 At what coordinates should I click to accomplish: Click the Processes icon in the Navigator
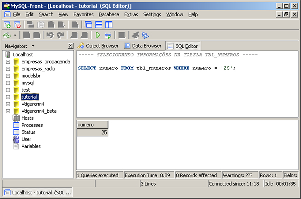point(16,125)
